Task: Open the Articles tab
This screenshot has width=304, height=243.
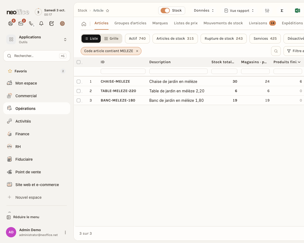Action: pos(102,23)
